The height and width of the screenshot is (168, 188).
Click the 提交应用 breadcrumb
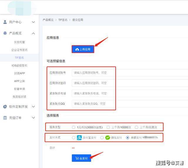78,20
